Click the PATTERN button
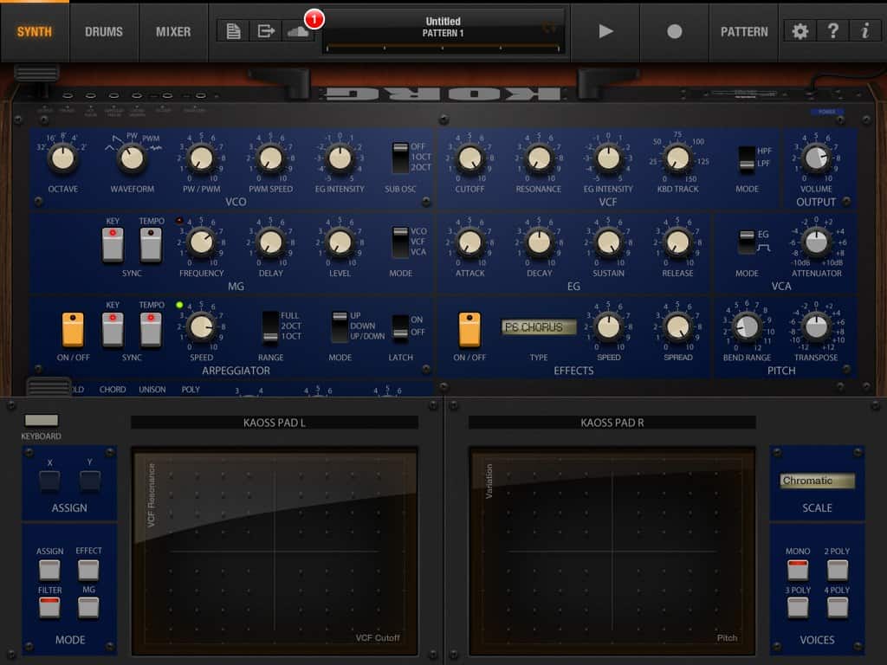The image size is (887, 665). (x=744, y=31)
